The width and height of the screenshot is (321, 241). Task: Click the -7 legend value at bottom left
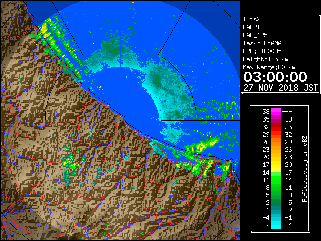pyautogui.click(x=266, y=225)
